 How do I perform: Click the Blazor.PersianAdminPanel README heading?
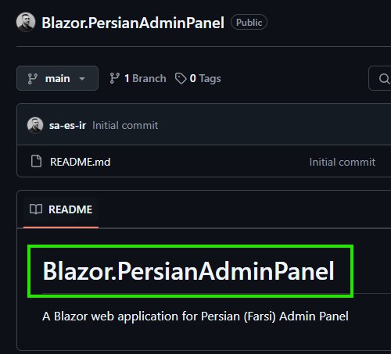[188, 271]
